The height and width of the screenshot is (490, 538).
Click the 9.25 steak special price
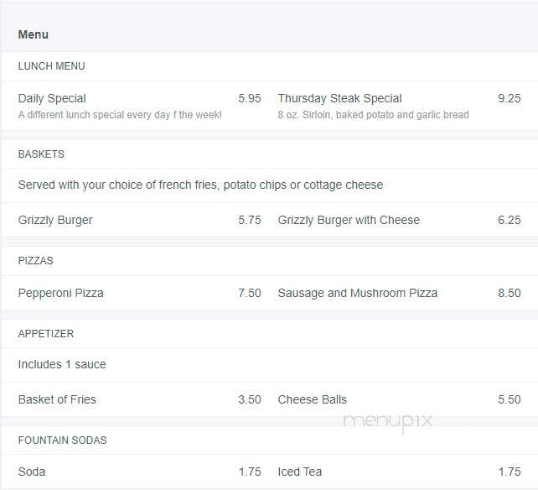pyautogui.click(x=510, y=98)
